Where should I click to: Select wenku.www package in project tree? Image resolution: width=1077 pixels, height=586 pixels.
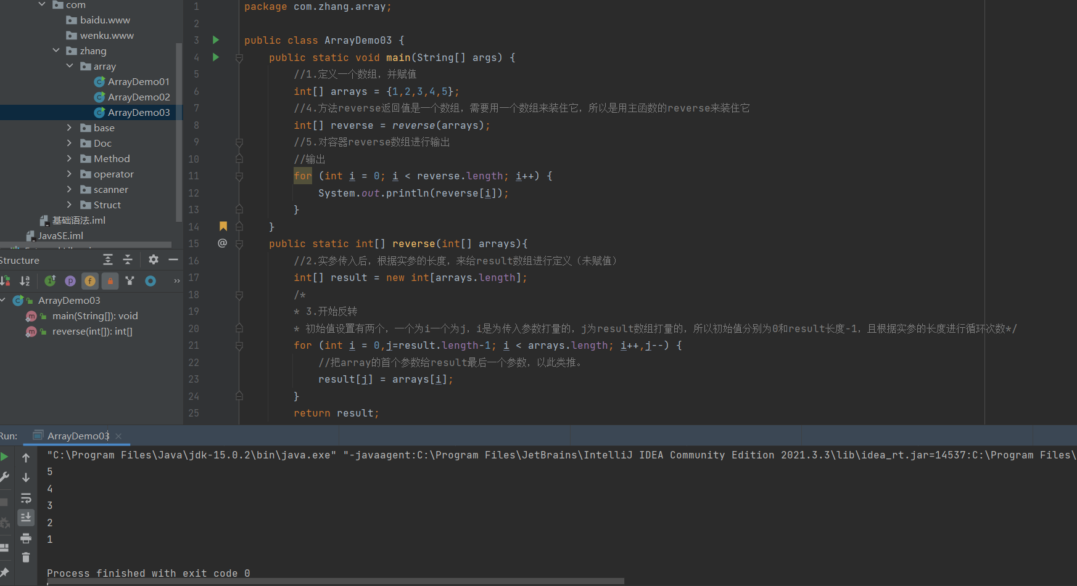[107, 36]
